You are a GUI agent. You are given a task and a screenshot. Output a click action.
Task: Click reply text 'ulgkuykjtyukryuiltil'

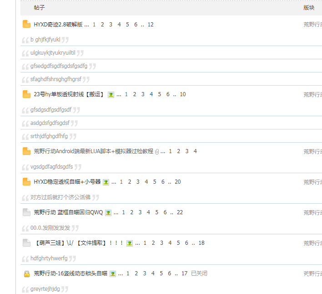[x=53, y=53]
